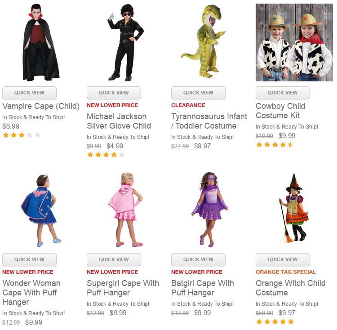Open the pink Supergirl cape image
Screen dimensions: 337x330
[125, 210]
